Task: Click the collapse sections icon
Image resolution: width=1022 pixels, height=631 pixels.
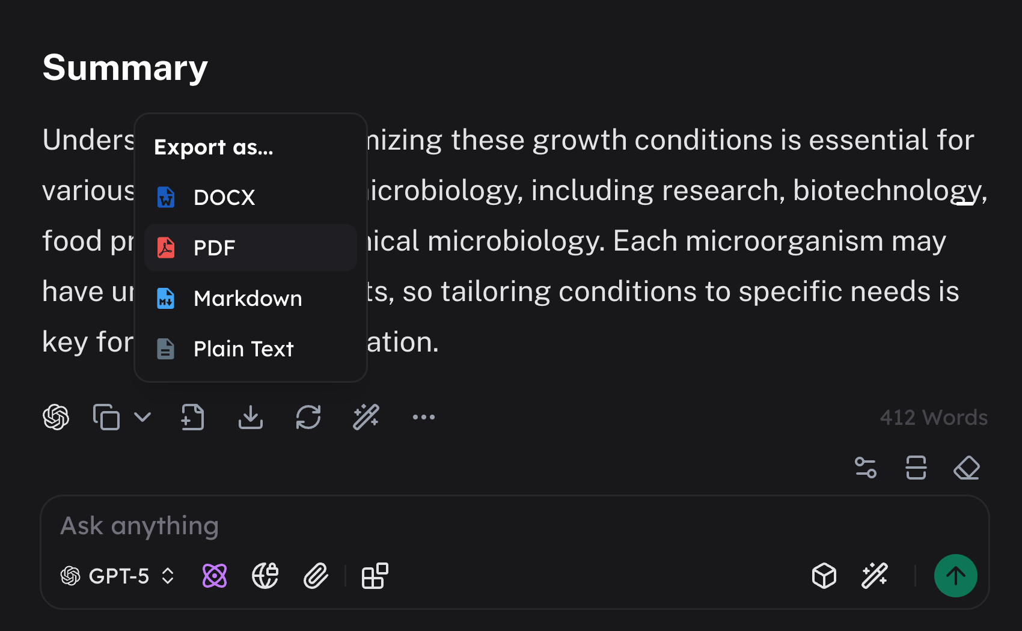Action: (916, 468)
